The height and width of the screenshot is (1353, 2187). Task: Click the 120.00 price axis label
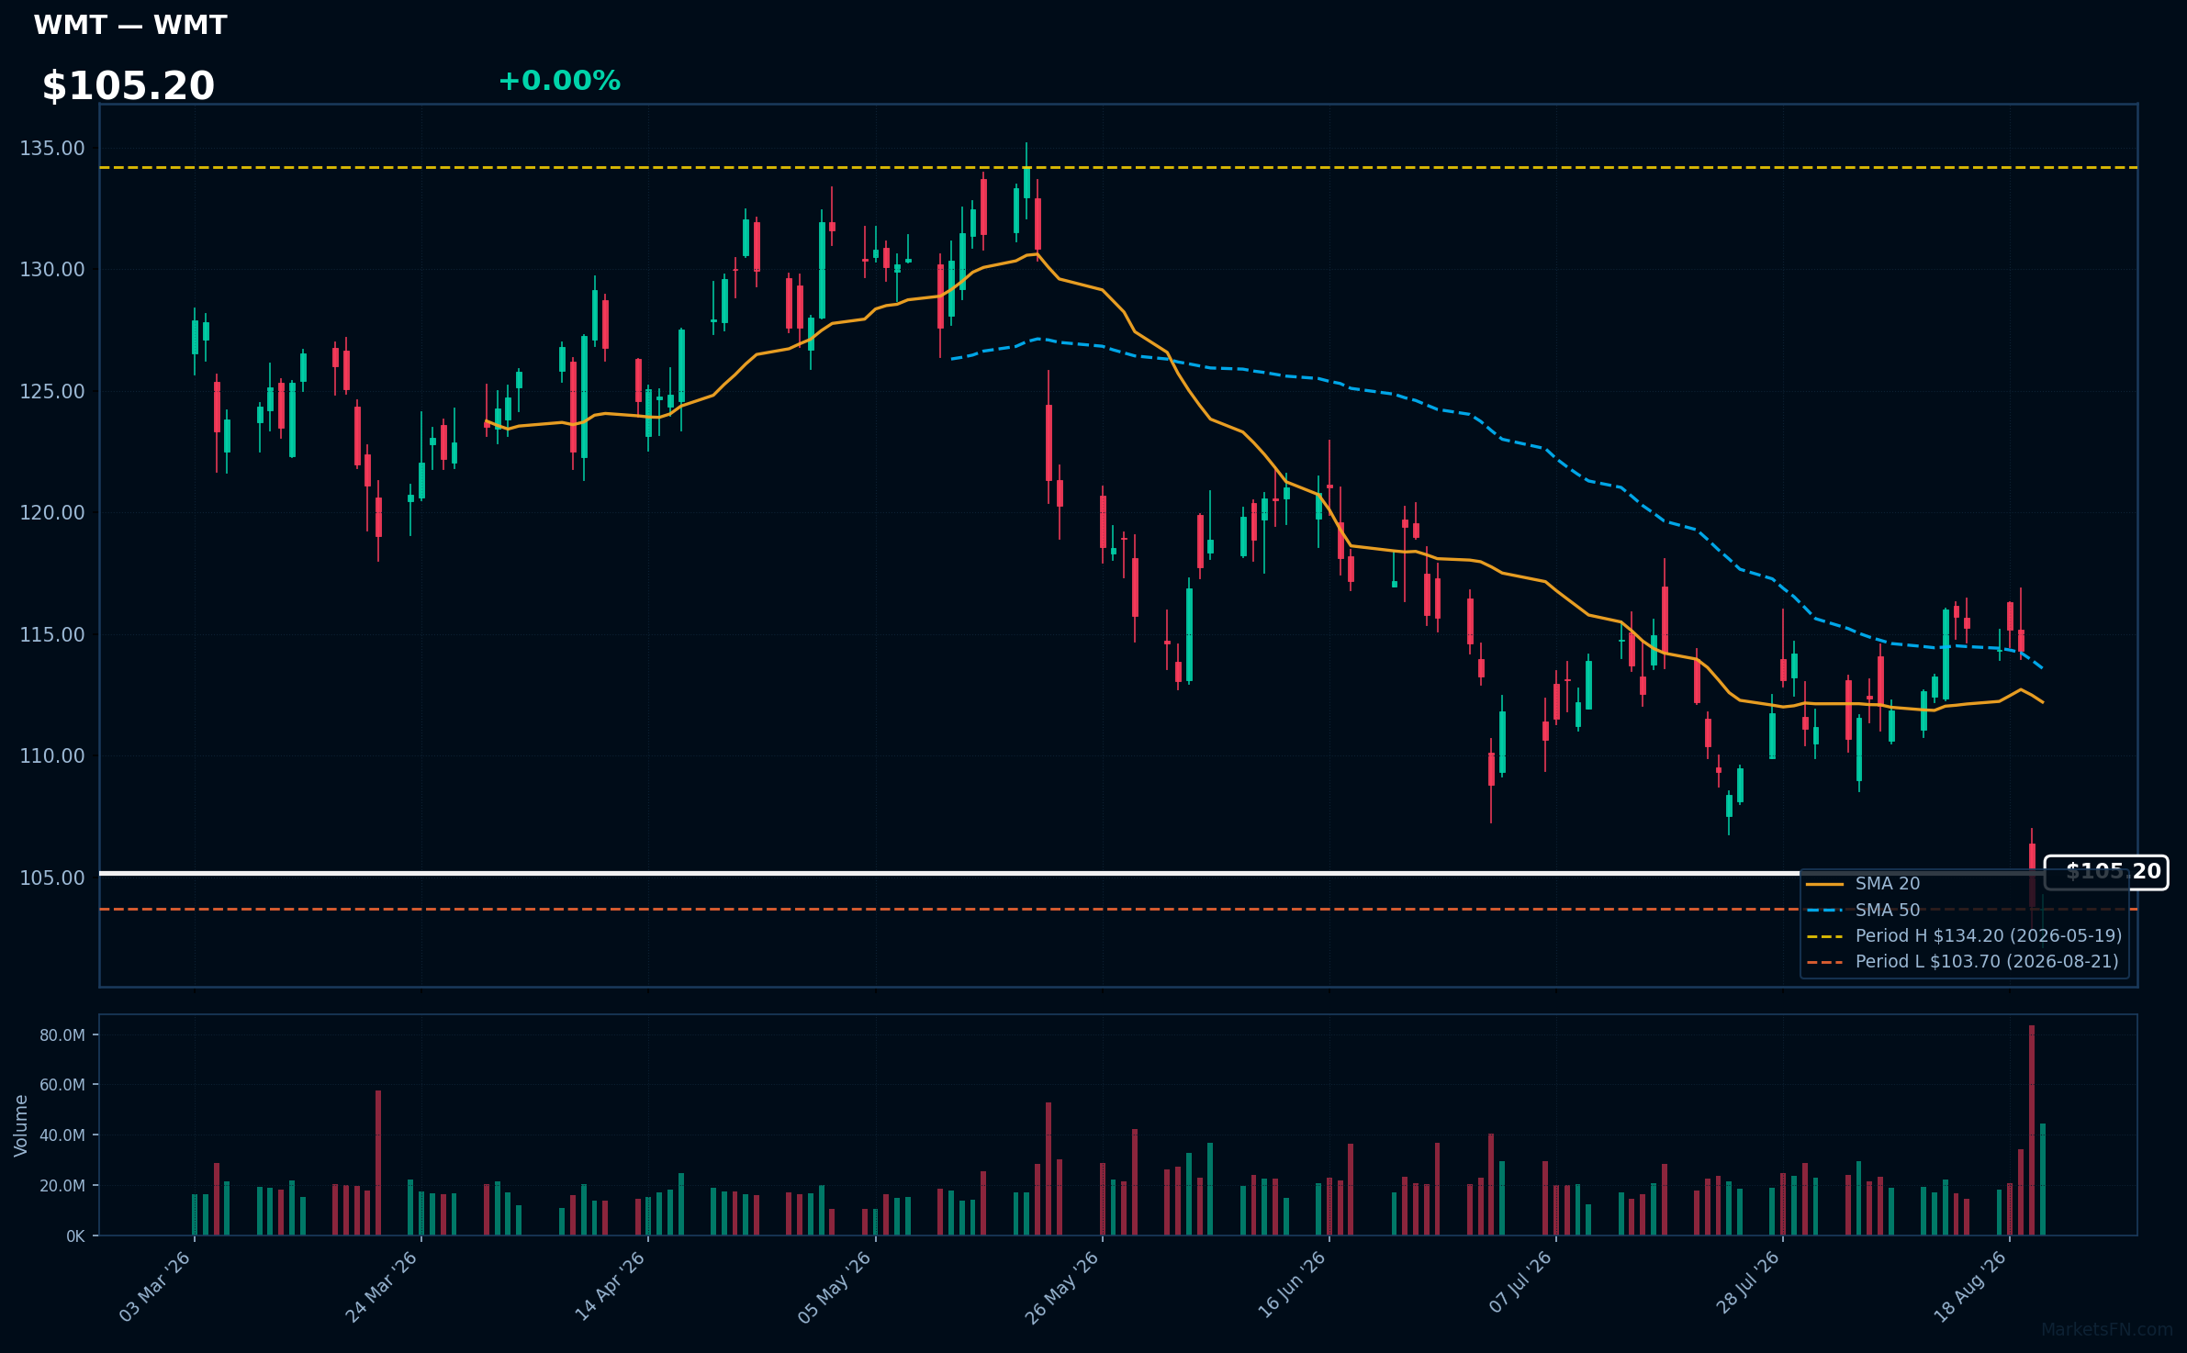pyautogui.click(x=52, y=513)
